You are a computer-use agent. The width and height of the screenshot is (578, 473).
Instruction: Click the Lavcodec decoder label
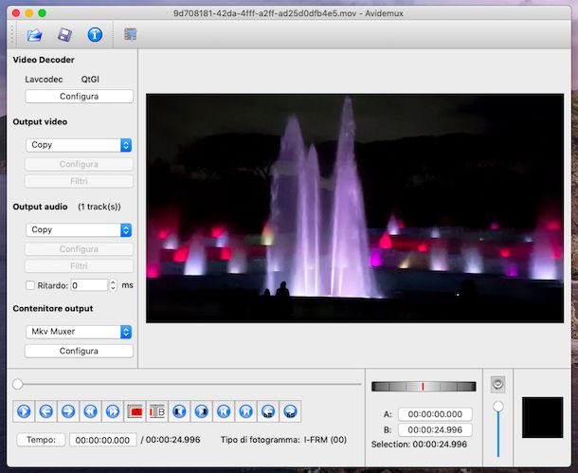tap(44, 80)
